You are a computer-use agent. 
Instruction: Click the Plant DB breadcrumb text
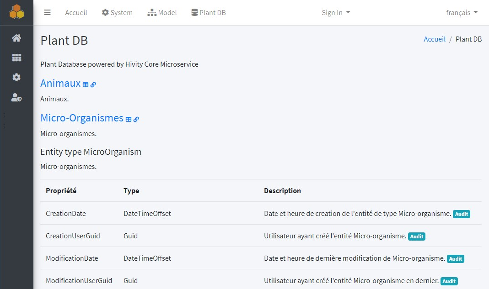tap(468, 39)
